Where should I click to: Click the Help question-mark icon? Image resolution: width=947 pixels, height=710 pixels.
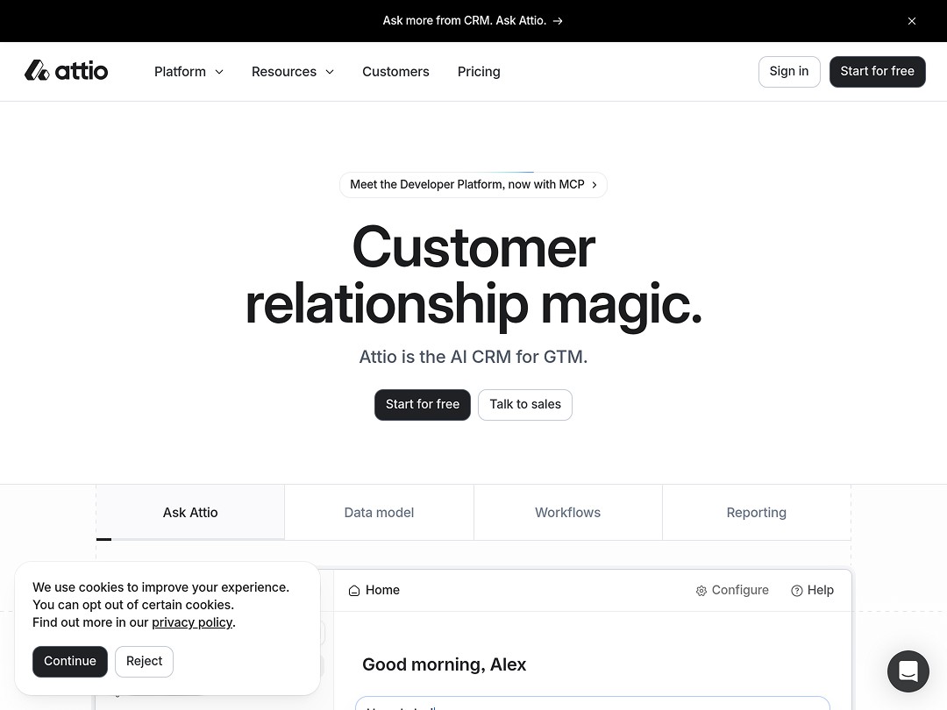(796, 590)
